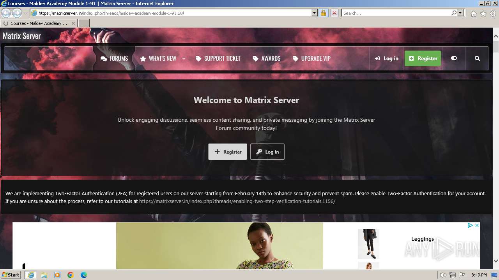Open a new blank tab
The height and width of the screenshot is (280, 499).
click(84, 23)
